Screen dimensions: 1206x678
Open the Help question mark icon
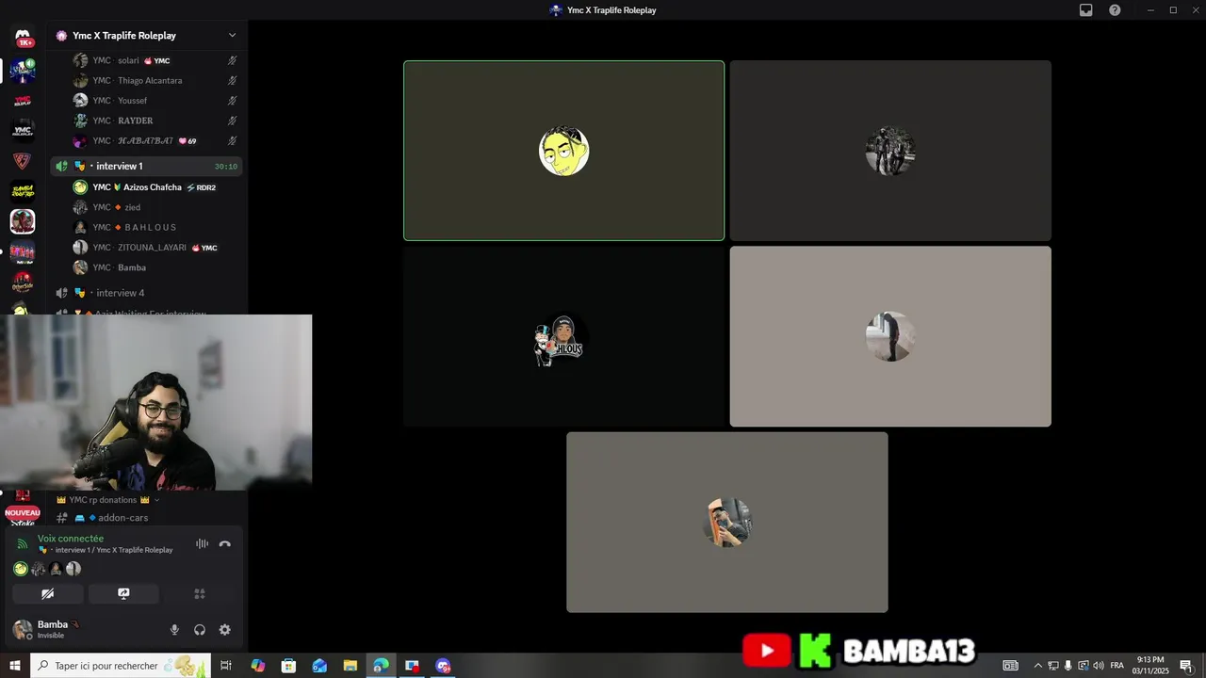pyautogui.click(x=1115, y=10)
